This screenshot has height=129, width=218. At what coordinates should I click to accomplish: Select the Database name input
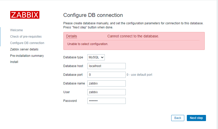(x=107, y=83)
